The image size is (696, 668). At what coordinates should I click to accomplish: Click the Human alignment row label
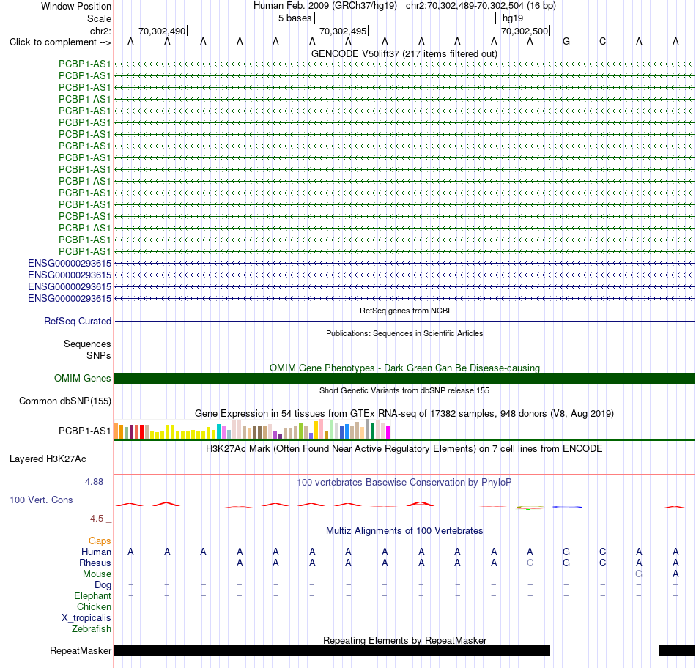[96, 552]
